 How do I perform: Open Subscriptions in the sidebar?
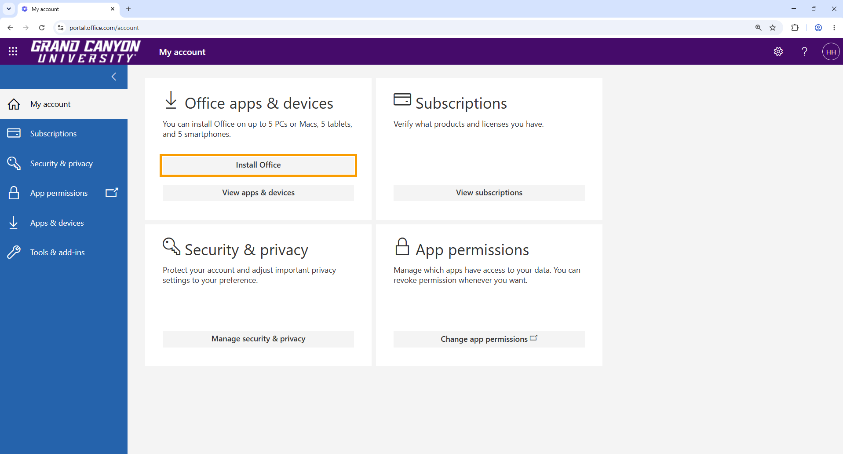point(64,133)
